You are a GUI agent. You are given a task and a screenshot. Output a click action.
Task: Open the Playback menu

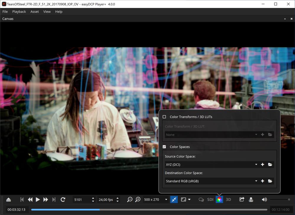pos(19,12)
